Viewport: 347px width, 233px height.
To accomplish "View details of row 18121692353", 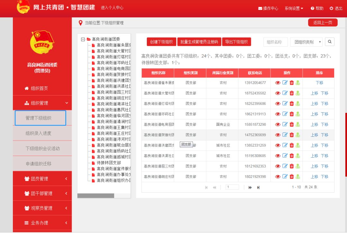I will [278, 166].
